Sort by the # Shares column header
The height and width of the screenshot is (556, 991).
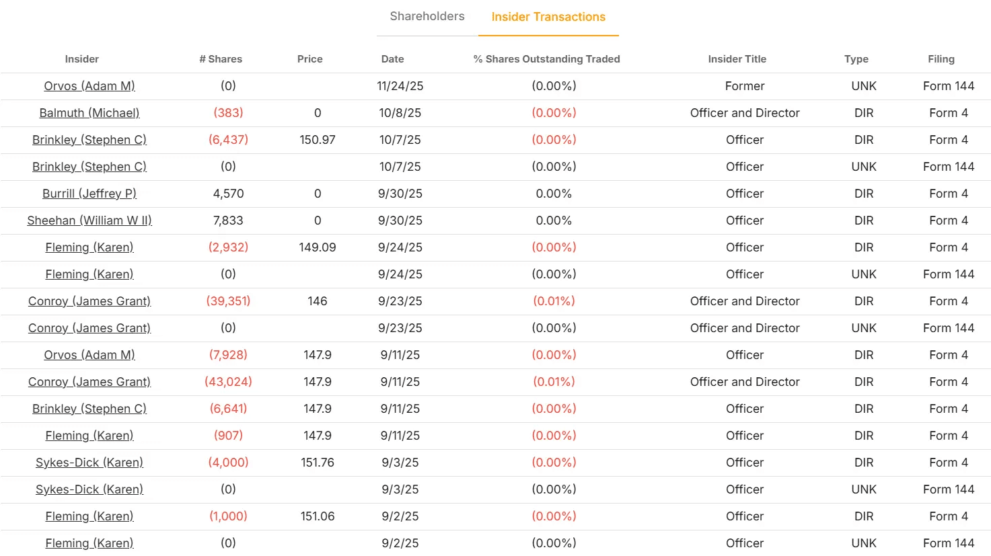point(221,59)
